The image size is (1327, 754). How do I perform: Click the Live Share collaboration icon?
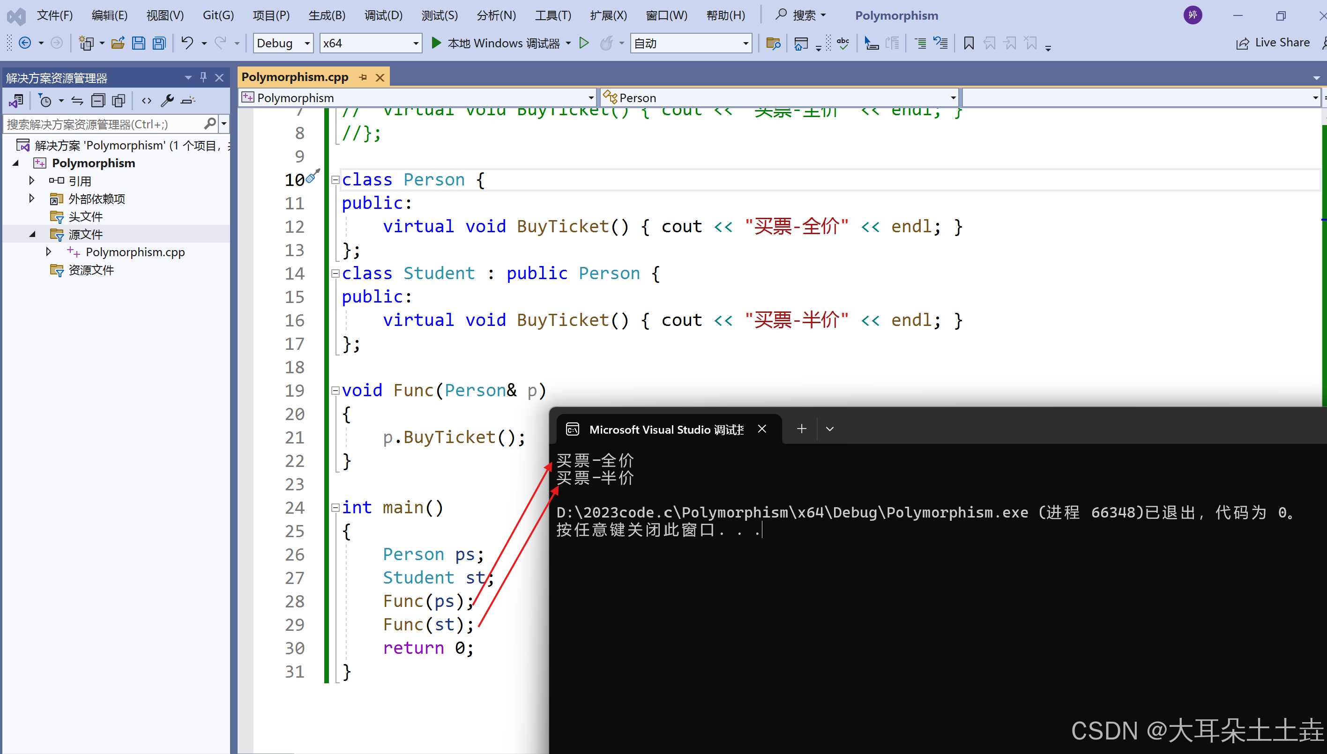click(x=1244, y=44)
